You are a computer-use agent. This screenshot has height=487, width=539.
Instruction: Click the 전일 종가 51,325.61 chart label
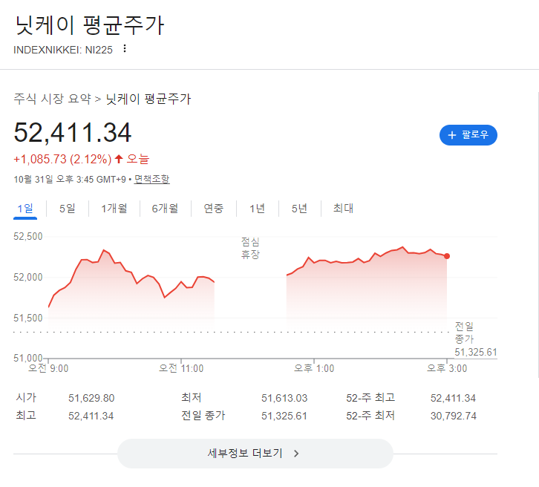pos(474,339)
